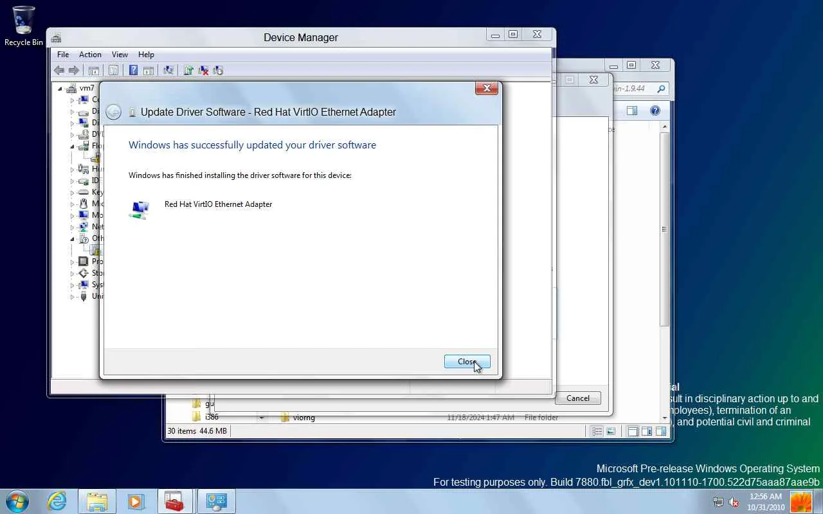Close the Update Driver dialog with red X

tap(487, 89)
